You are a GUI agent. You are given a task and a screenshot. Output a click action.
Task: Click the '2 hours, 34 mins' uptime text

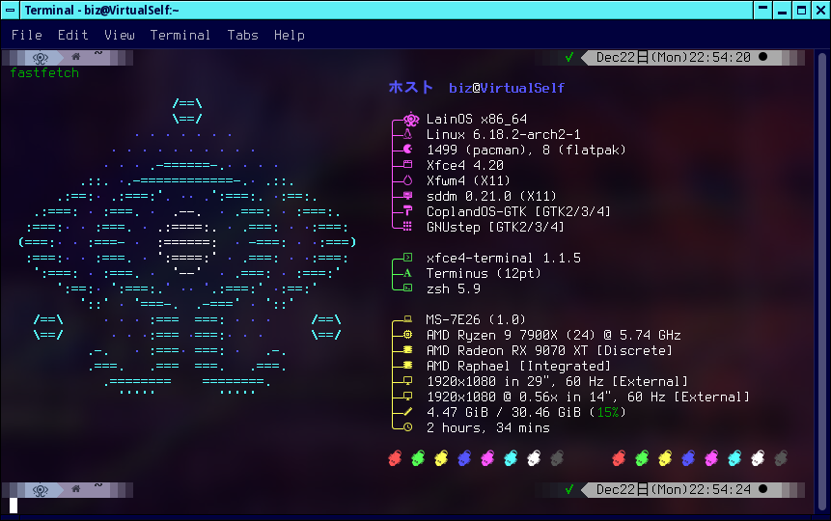pyautogui.click(x=488, y=427)
